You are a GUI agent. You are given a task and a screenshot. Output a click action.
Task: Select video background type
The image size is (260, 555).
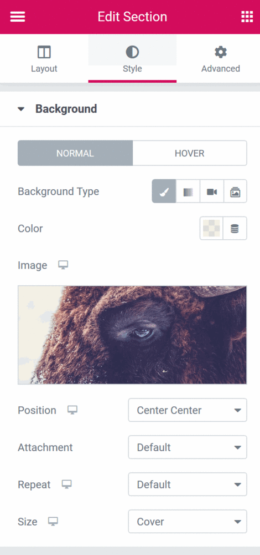tap(212, 191)
